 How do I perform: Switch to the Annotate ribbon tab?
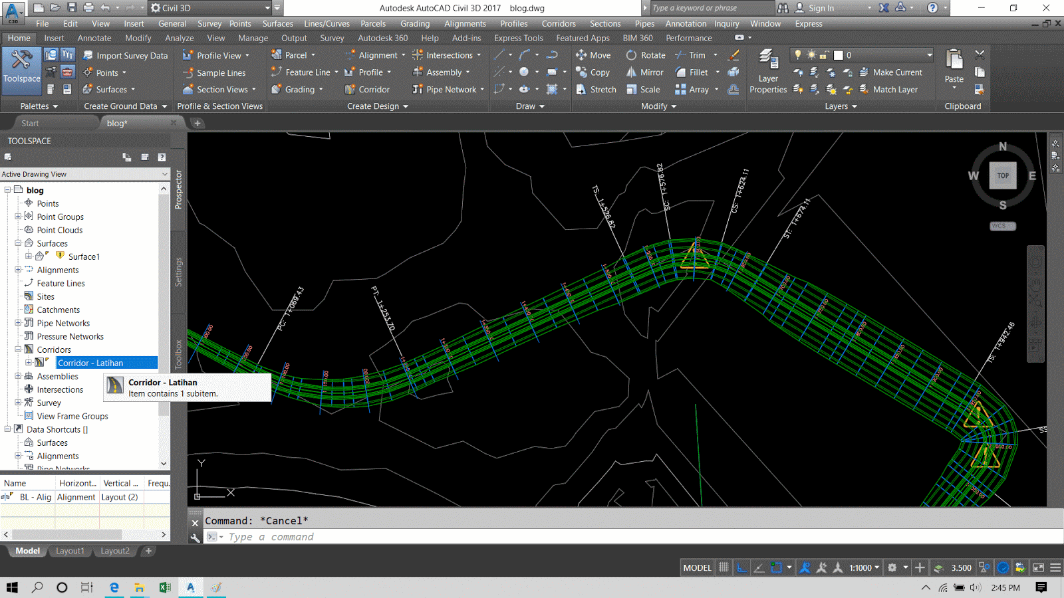(94, 38)
